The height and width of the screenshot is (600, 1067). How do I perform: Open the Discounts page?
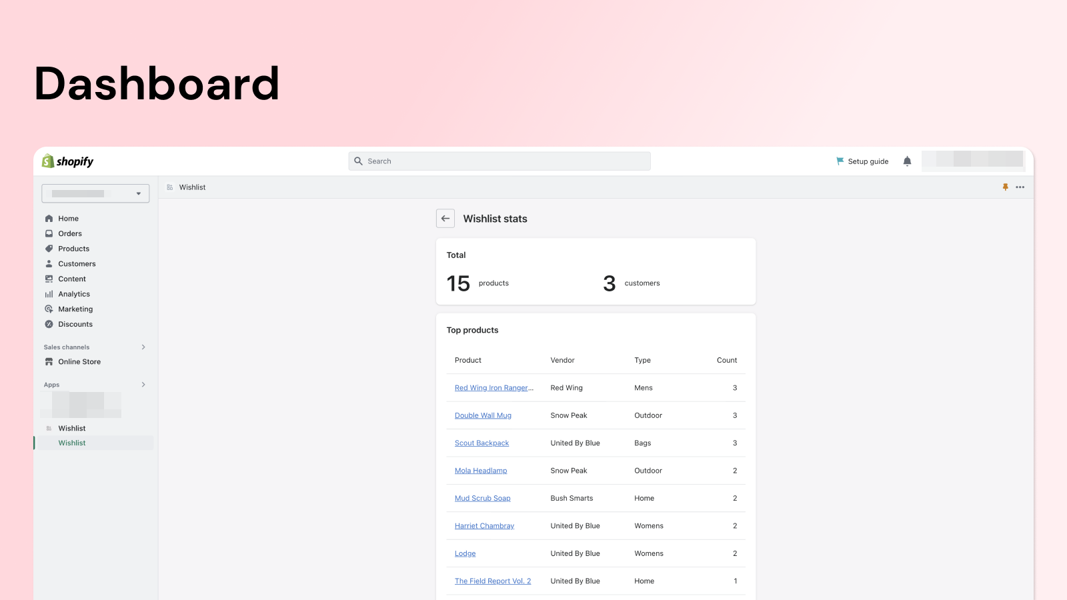click(x=75, y=324)
